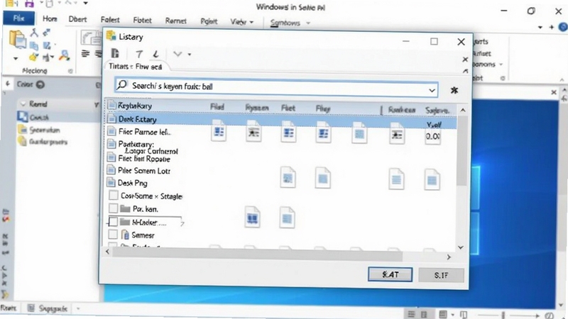This screenshot has width=568, height=319.
Task: Click the back arrow in the left pane header
Action: pyautogui.click(x=8, y=84)
